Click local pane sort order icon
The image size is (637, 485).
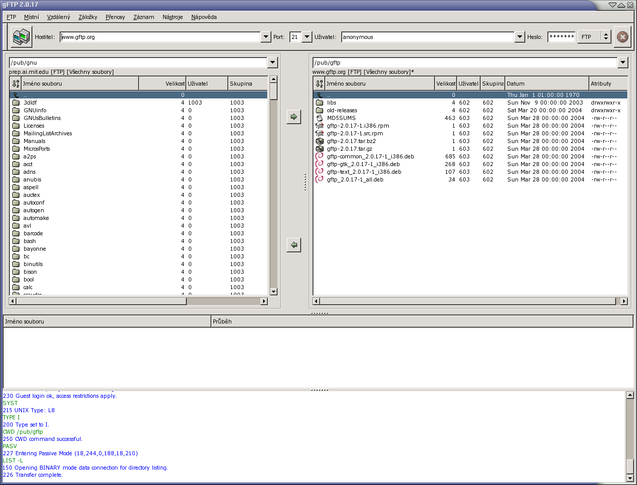15,84
